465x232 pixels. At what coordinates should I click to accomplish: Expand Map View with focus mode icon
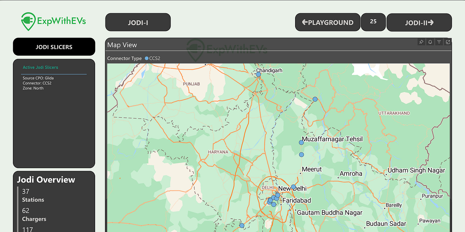click(448, 42)
